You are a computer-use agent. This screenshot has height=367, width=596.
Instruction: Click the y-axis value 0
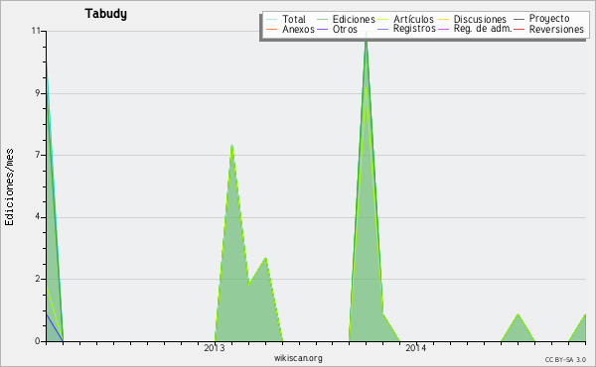pyautogui.click(x=38, y=341)
